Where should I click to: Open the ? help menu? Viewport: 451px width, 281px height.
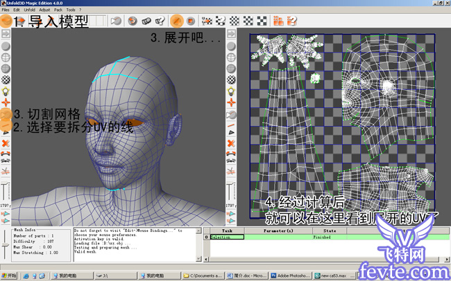point(80,10)
